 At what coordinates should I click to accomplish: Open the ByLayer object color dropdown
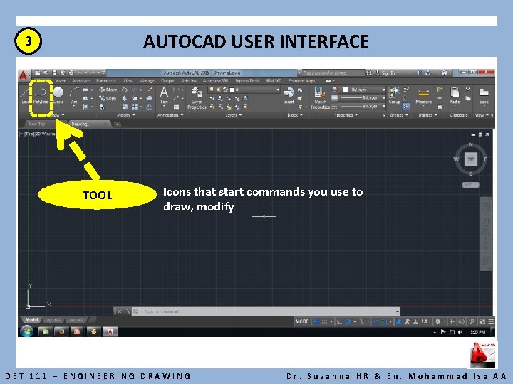coord(364,90)
